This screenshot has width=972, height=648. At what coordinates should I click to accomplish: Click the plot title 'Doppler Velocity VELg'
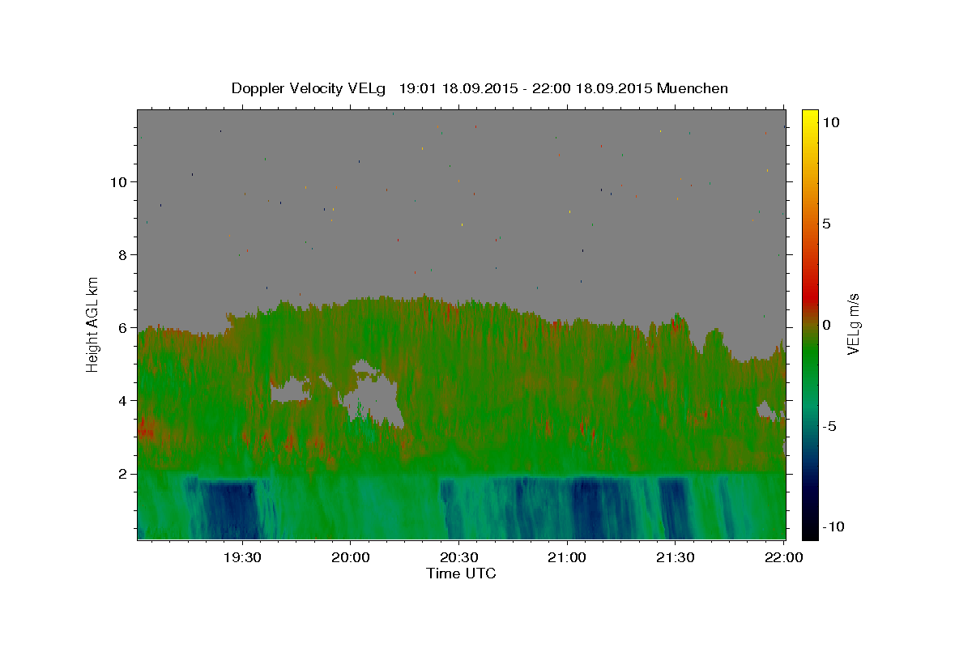[309, 88]
